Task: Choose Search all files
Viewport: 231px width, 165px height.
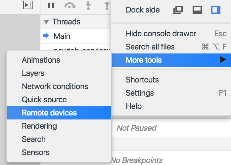Action: point(150,47)
